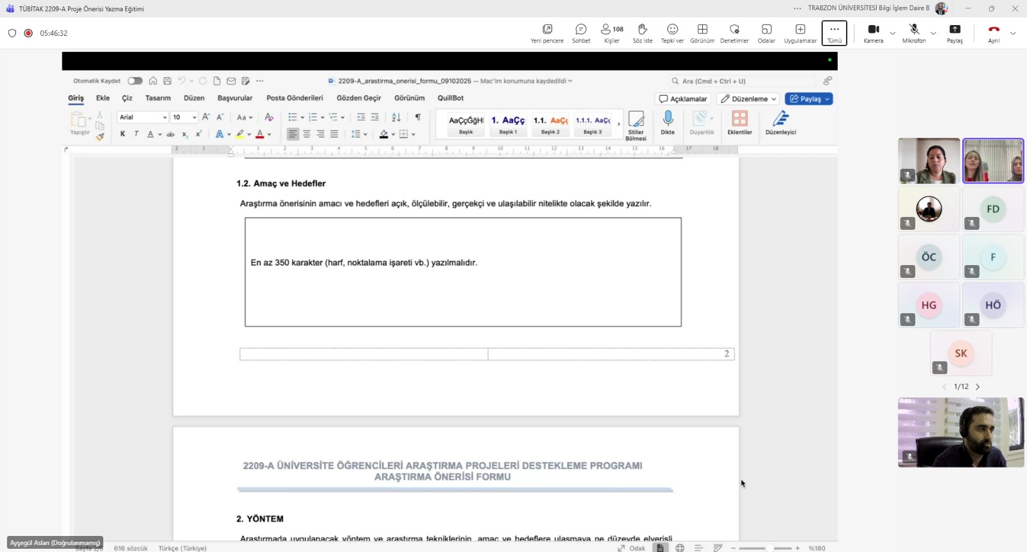Toggle the Otomatik Kaydet switch
This screenshot has height=552, width=1027.
point(135,81)
